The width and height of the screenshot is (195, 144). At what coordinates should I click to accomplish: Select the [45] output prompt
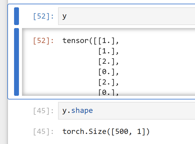pyautogui.click(x=43, y=131)
